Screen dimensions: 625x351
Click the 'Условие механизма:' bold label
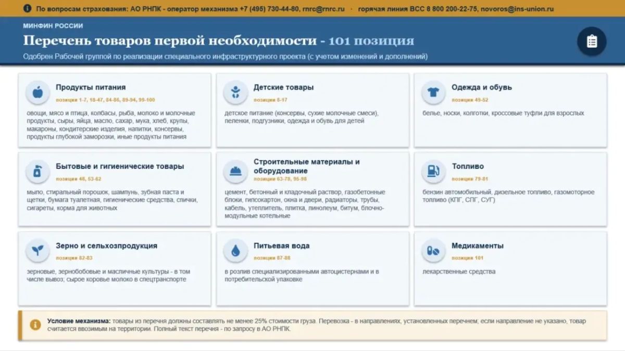tap(79, 321)
